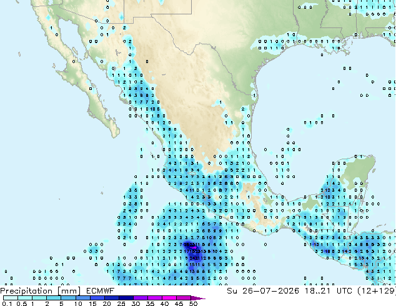Click the '50' legend scale value
Image resolution: width=396 pixels, height=306 pixels.
coord(193,304)
